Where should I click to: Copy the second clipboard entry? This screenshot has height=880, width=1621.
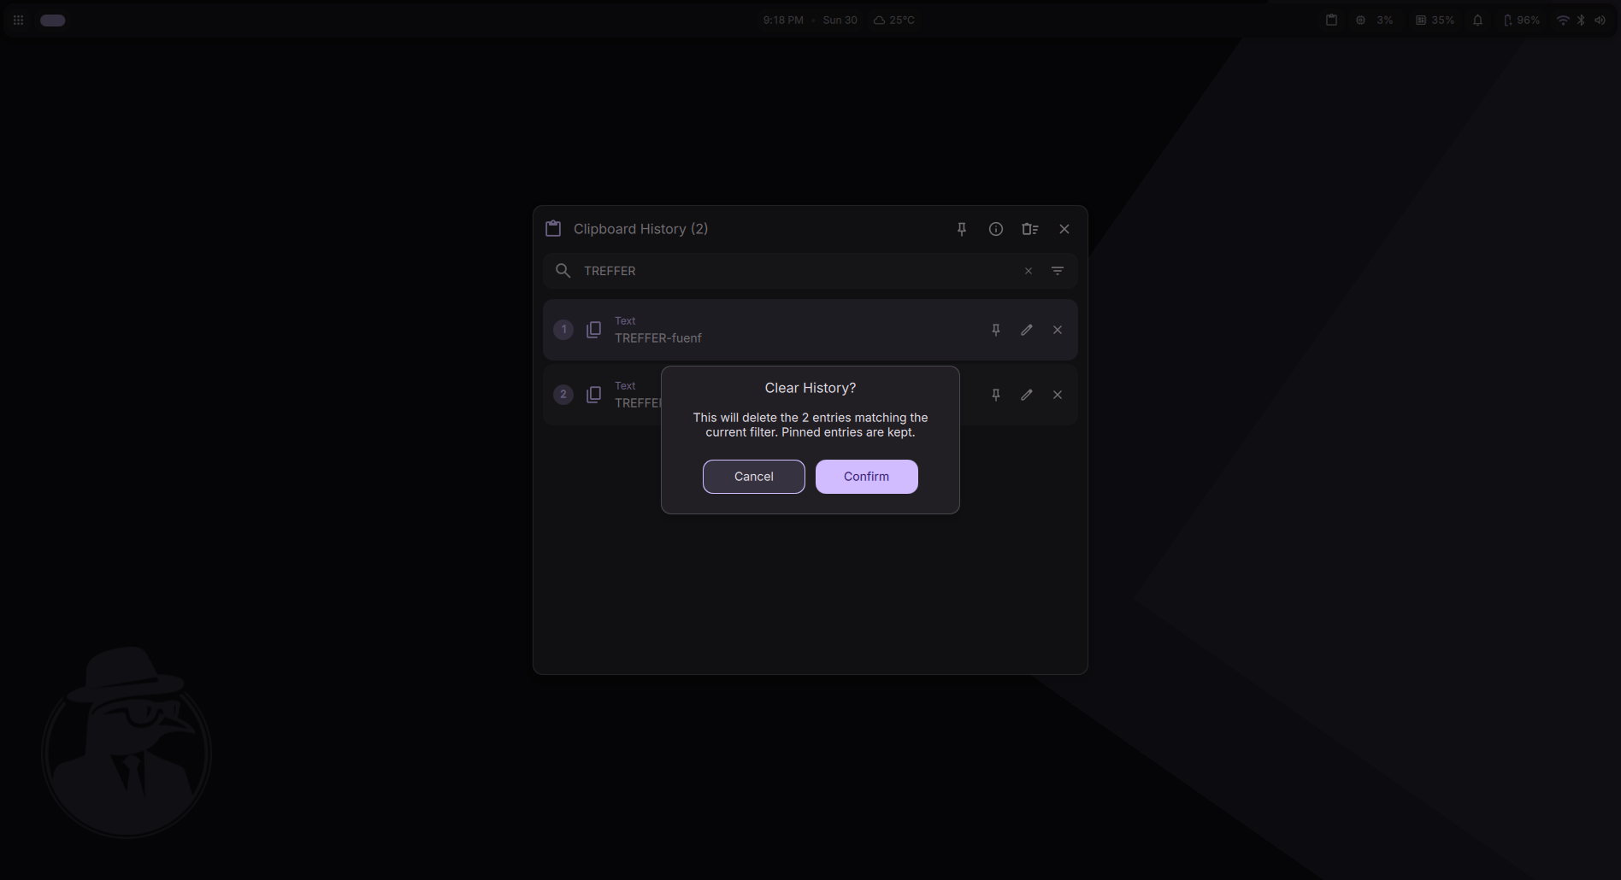(x=593, y=395)
